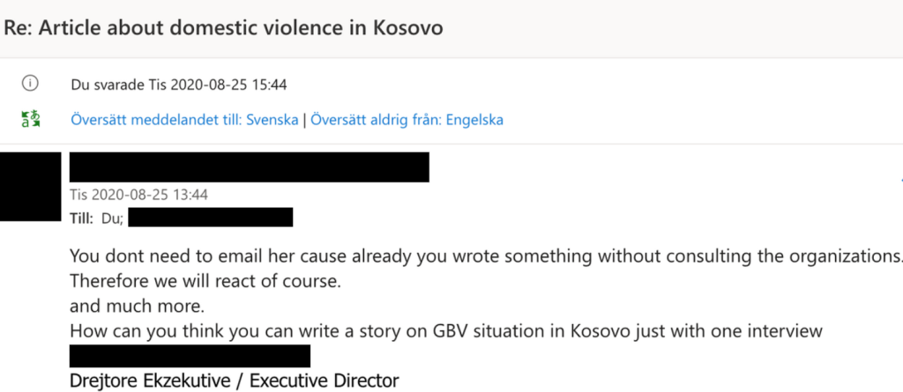The image size is (903, 392).
Task: Select the 'Du;' recipient
Action: pyautogui.click(x=112, y=218)
